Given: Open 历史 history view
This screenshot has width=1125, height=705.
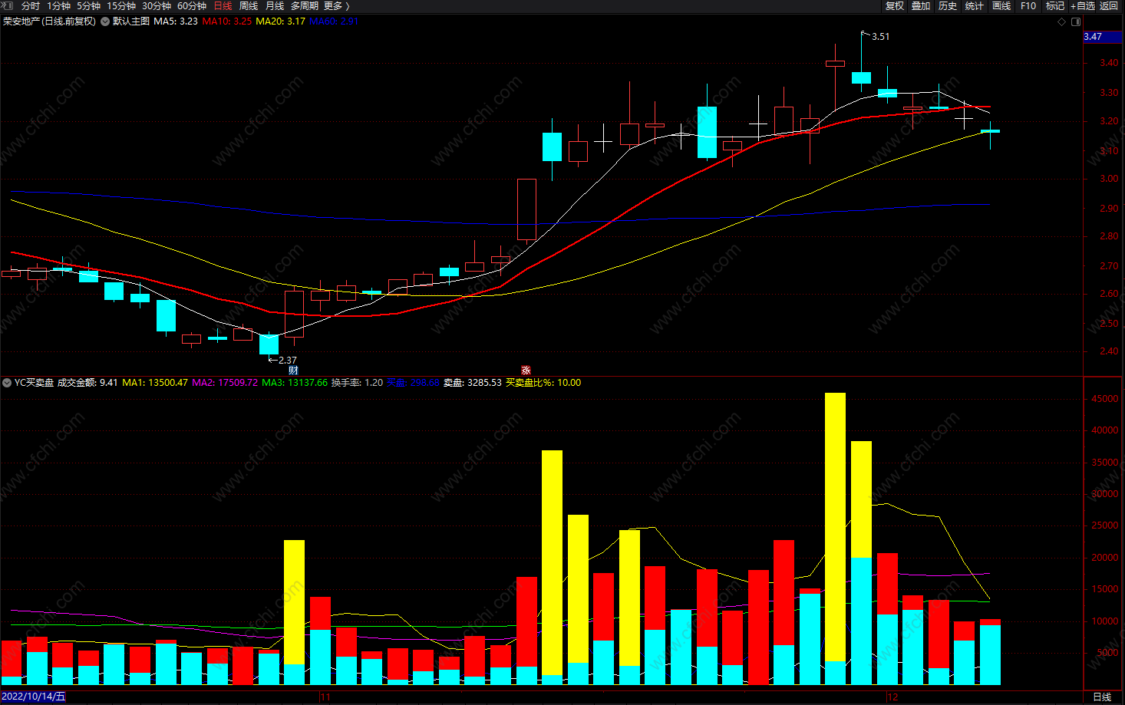Looking at the screenshot, I should (948, 6).
